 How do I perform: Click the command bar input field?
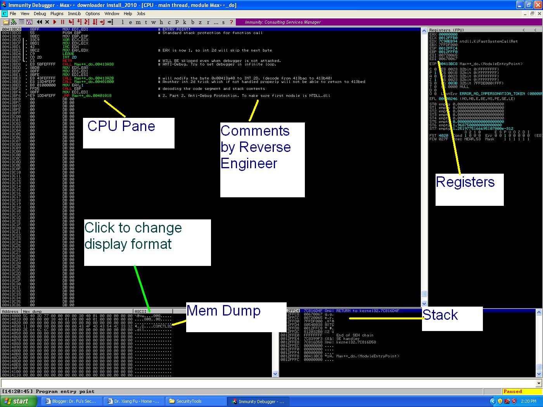[268, 383]
